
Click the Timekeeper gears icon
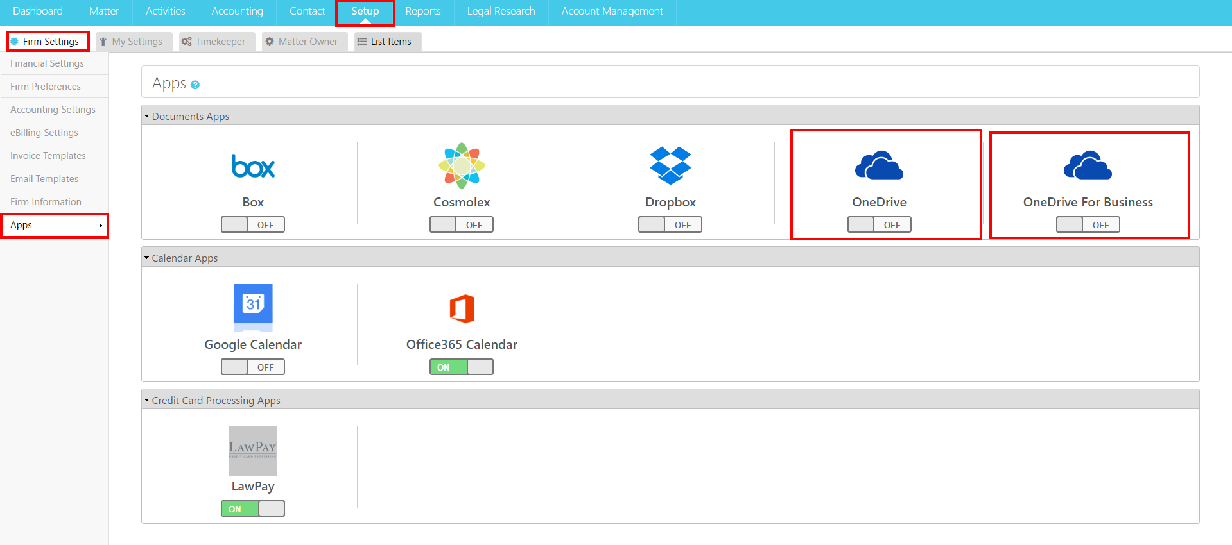187,42
